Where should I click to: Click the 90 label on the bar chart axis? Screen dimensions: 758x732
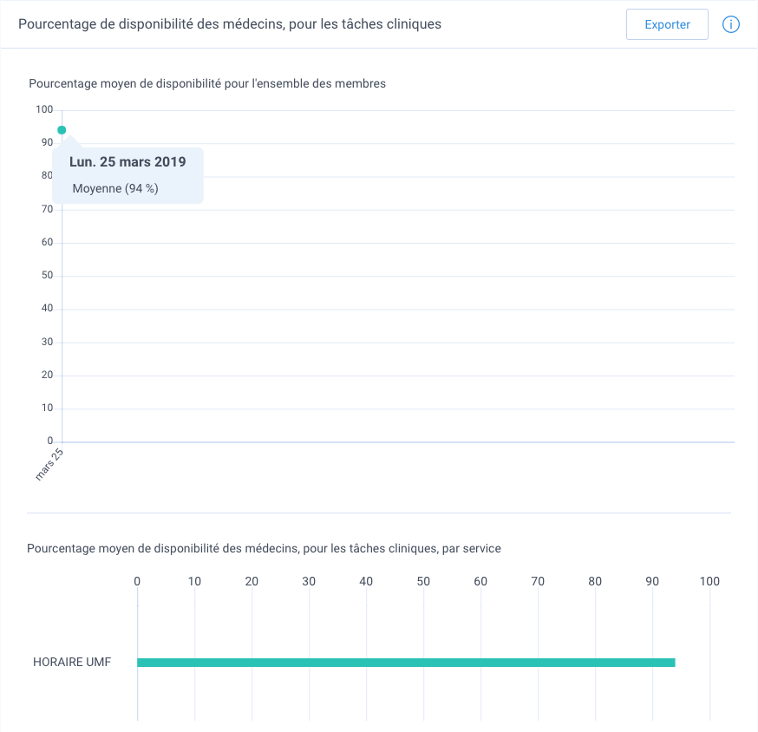pyautogui.click(x=652, y=581)
